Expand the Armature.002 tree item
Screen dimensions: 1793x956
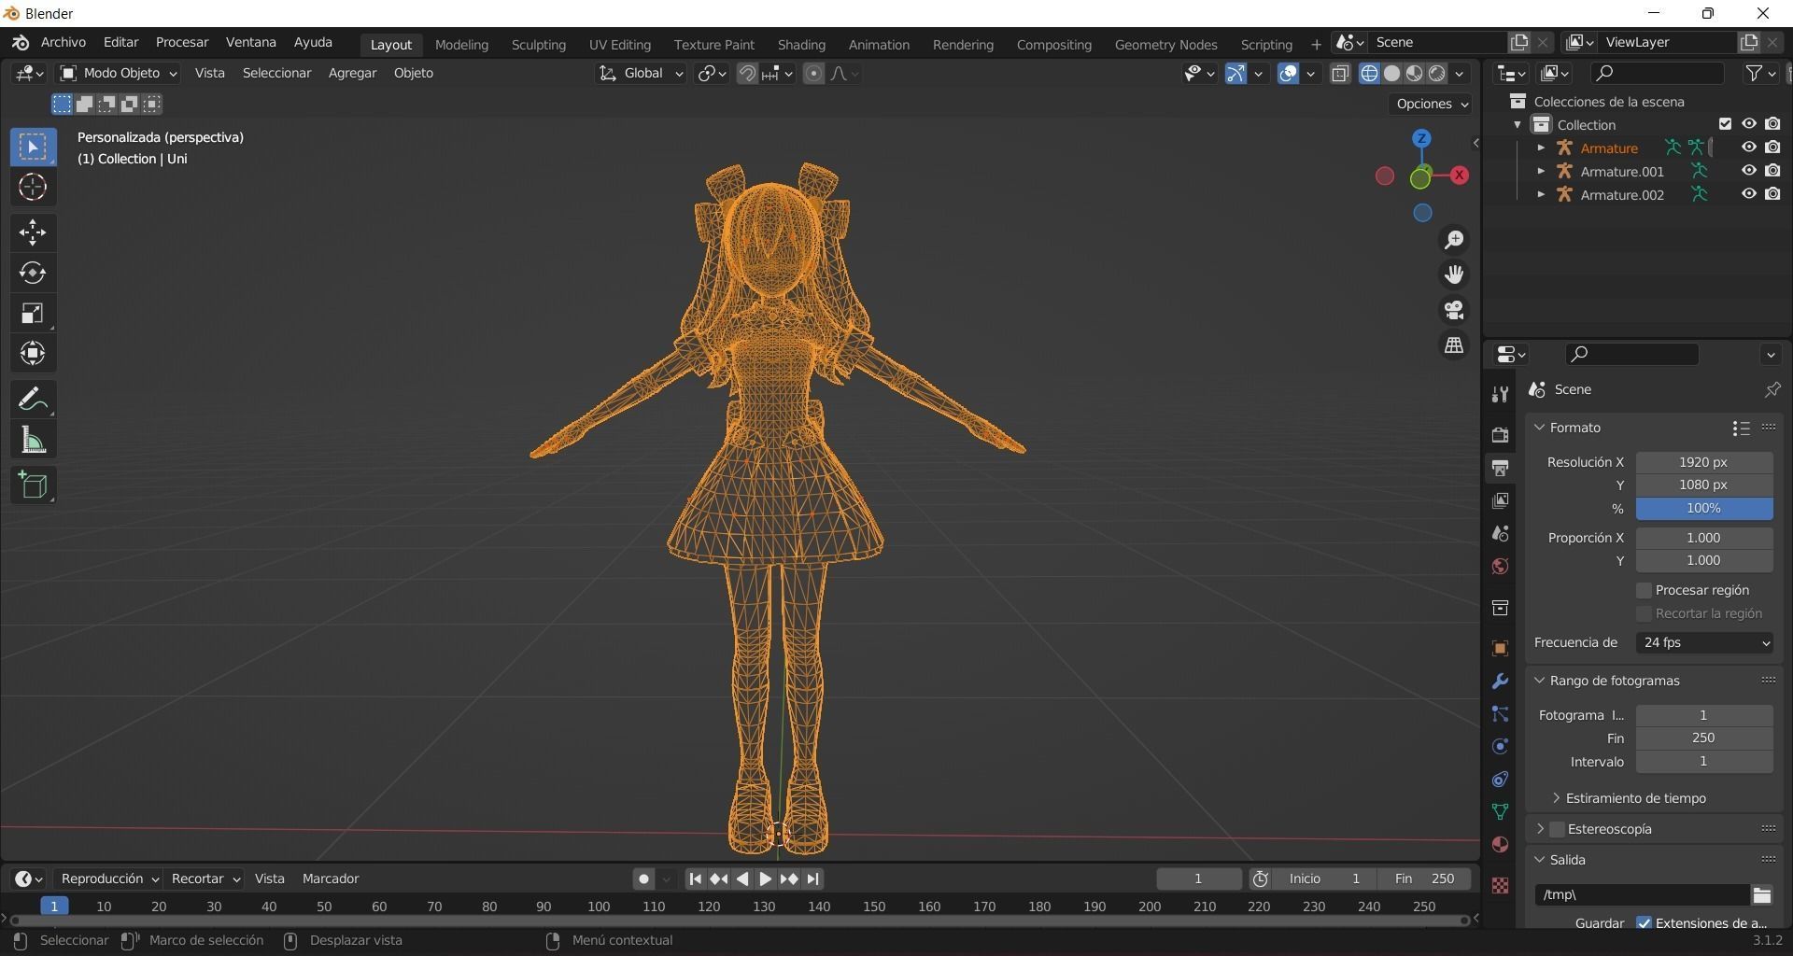click(1541, 194)
